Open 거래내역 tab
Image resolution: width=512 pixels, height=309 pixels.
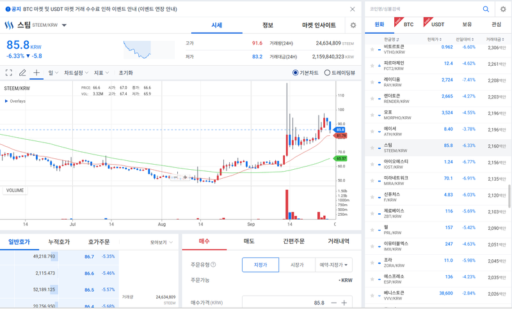point(339,241)
